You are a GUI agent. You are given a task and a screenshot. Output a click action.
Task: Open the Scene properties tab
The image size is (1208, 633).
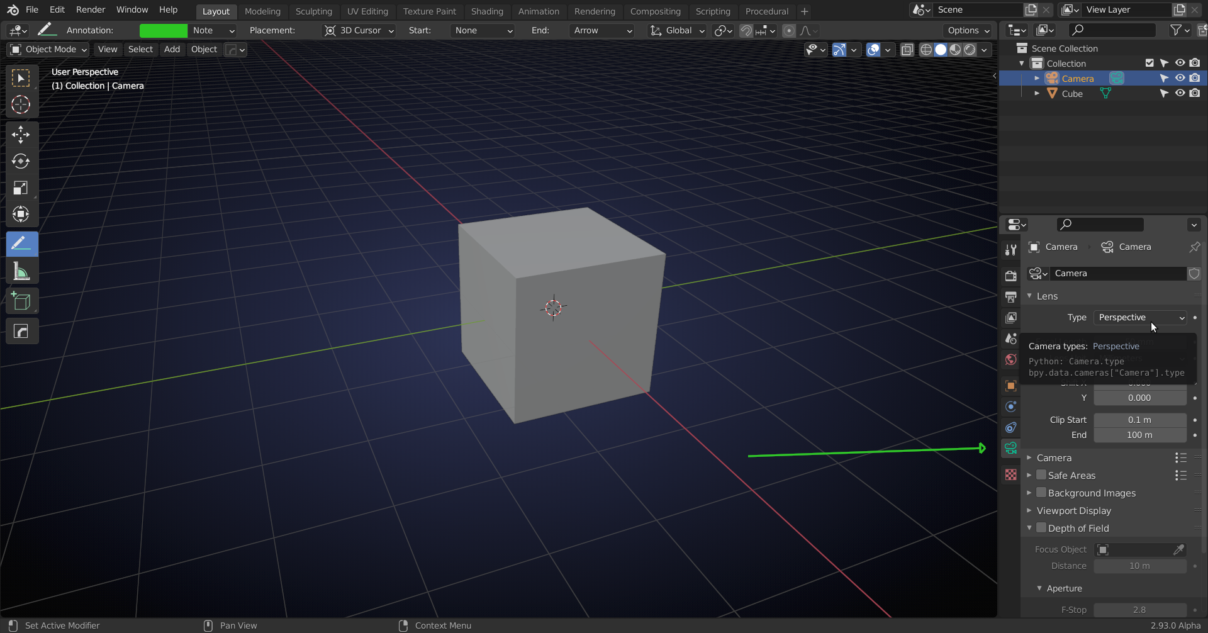coord(1011,339)
